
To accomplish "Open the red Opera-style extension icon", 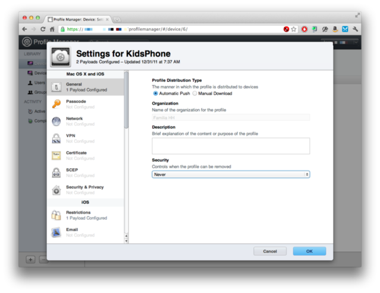I will click(x=305, y=29).
